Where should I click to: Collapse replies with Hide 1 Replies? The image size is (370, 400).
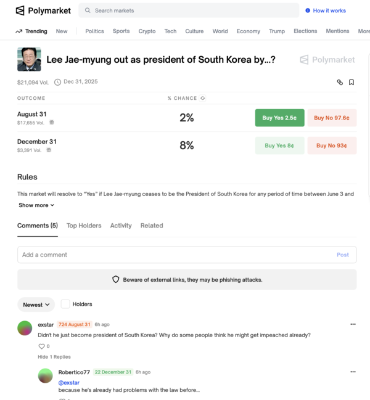[54, 357]
